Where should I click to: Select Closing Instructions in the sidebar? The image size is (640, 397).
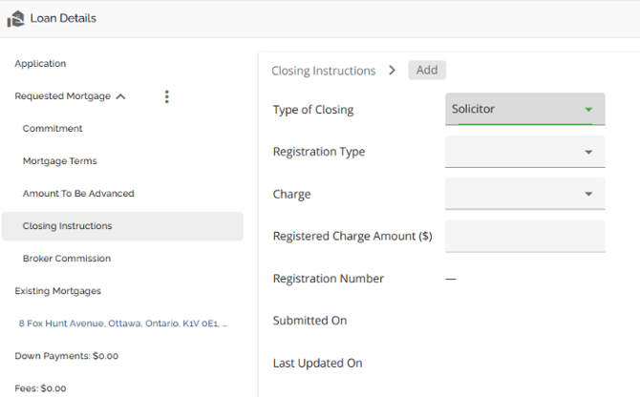(x=67, y=226)
